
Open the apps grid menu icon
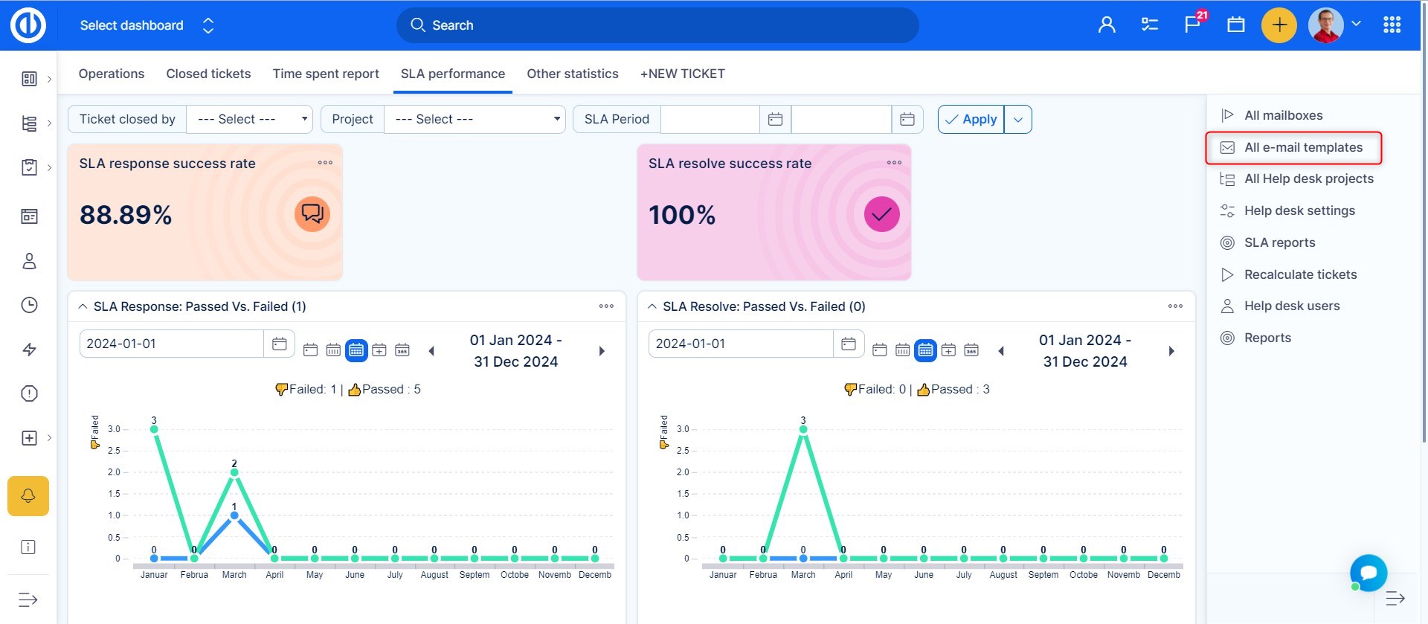coord(1392,25)
